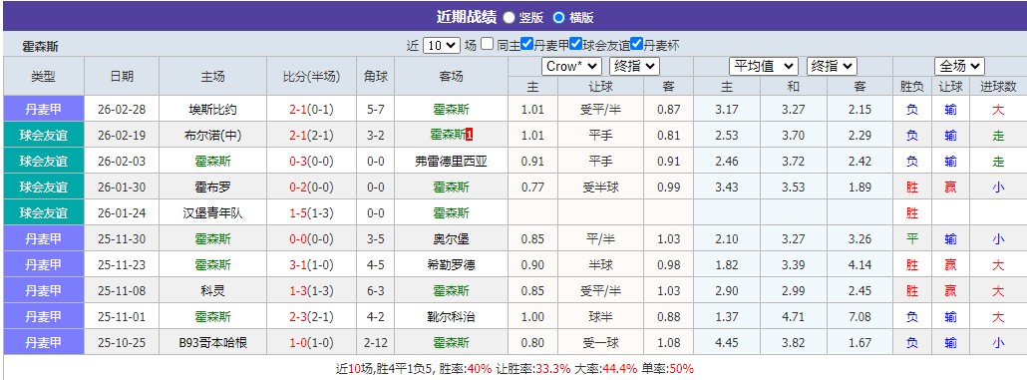Click the 角球 column header
Viewport: 1027px width, 380px height.
[376, 76]
